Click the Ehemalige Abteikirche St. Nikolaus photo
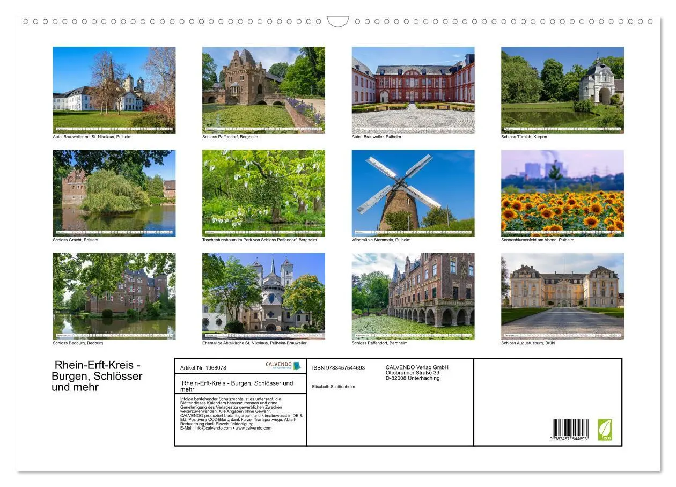The image size is (676, 487). (263, 296)
